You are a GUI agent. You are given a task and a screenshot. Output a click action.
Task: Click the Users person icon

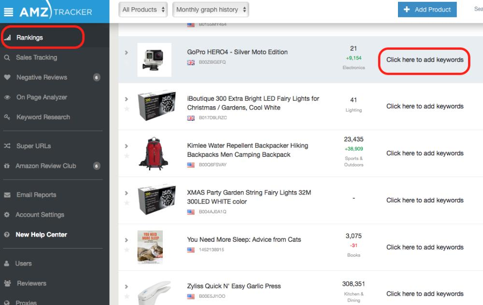click(6, 263)
